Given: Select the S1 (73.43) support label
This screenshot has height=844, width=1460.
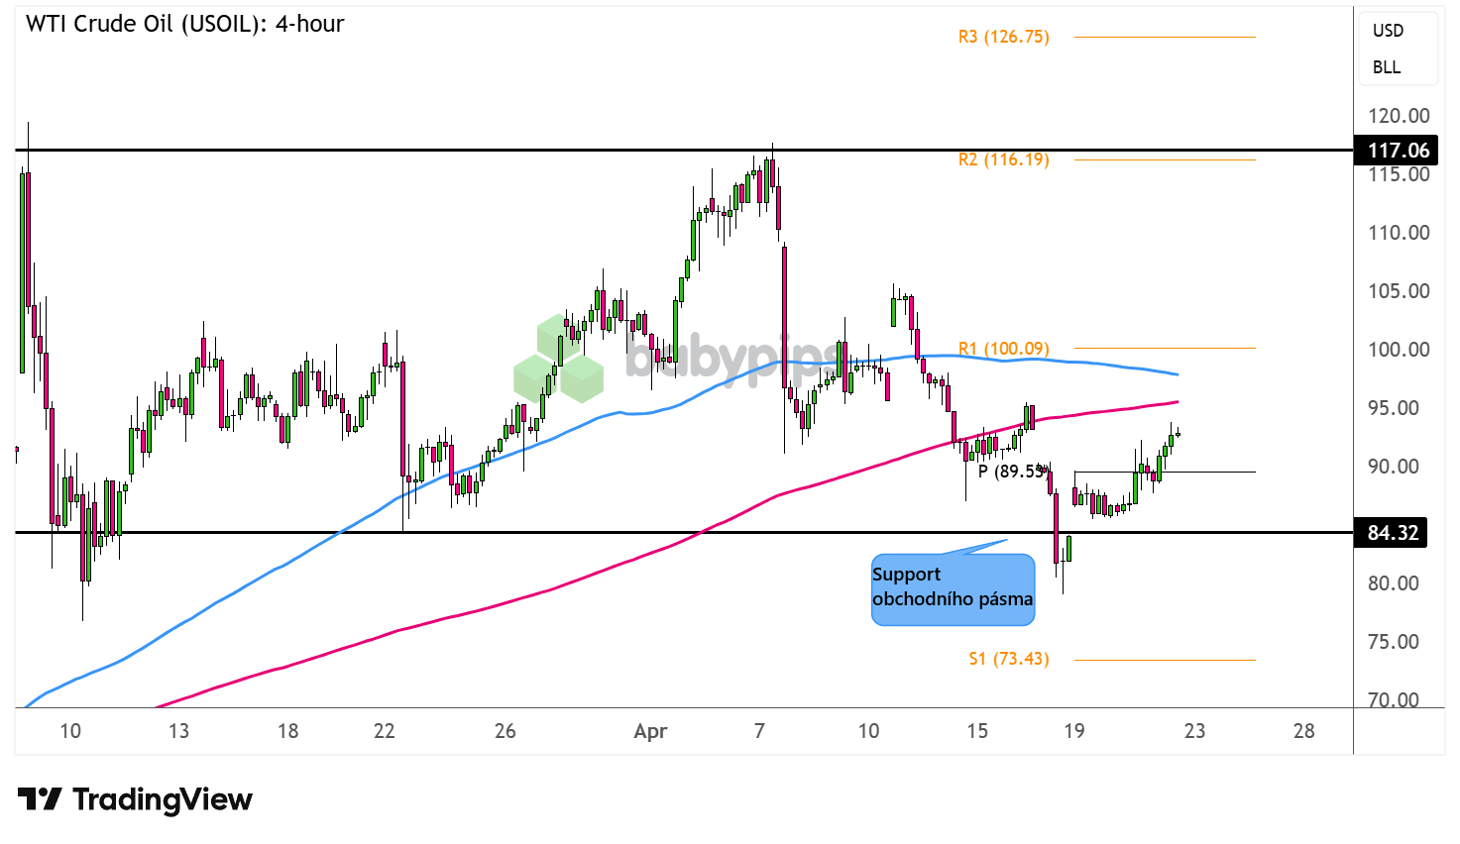Looking at the screenshot, I should 1008,659.
